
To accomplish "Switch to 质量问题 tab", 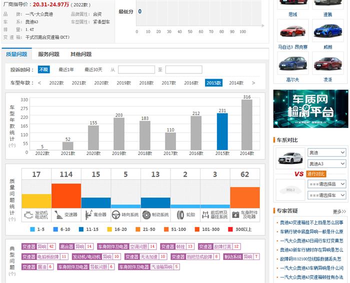I will click(16, 54).
